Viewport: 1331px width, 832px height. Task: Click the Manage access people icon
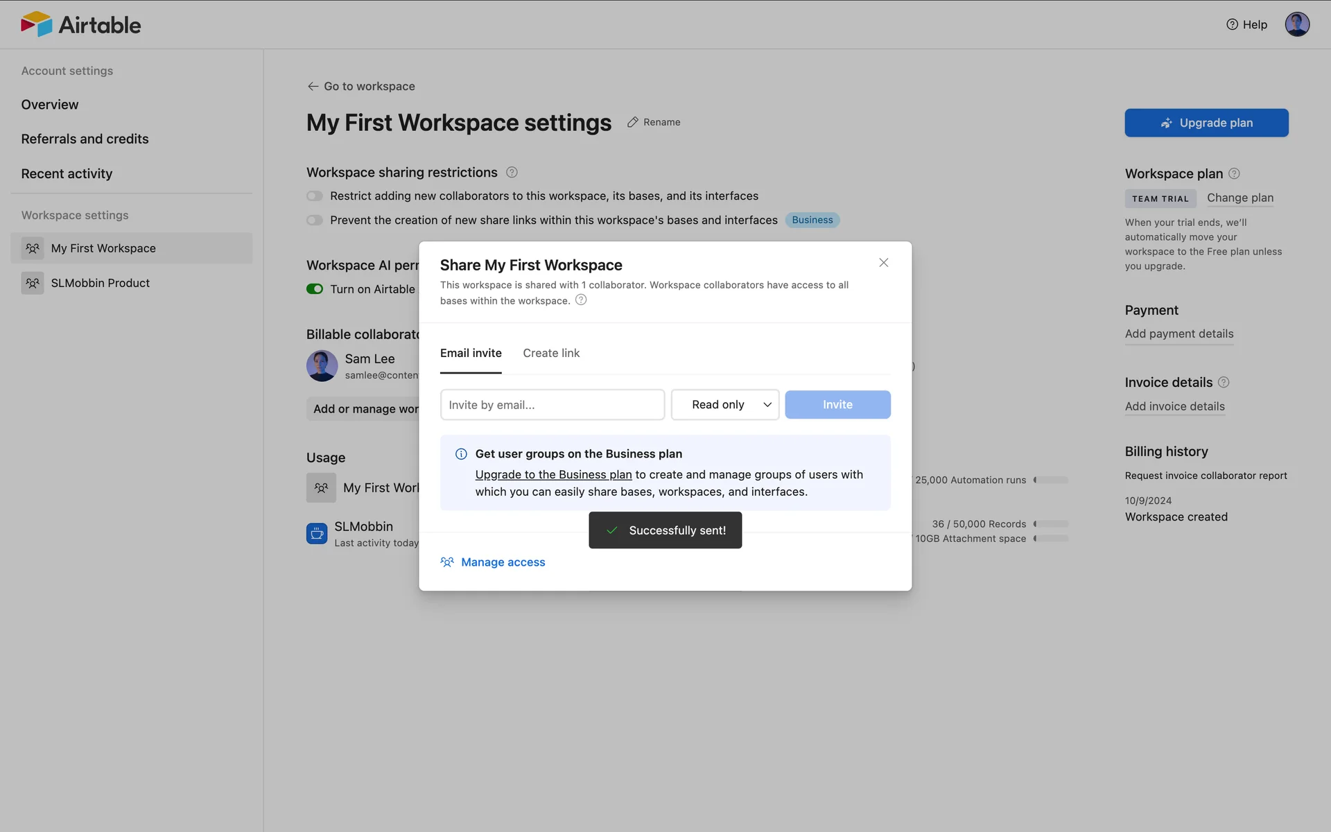point(447,562)
